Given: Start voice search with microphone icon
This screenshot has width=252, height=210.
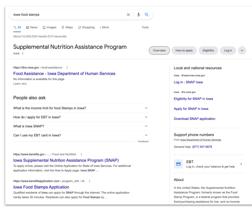Looking at the screenshot, I should click(138, 15).
